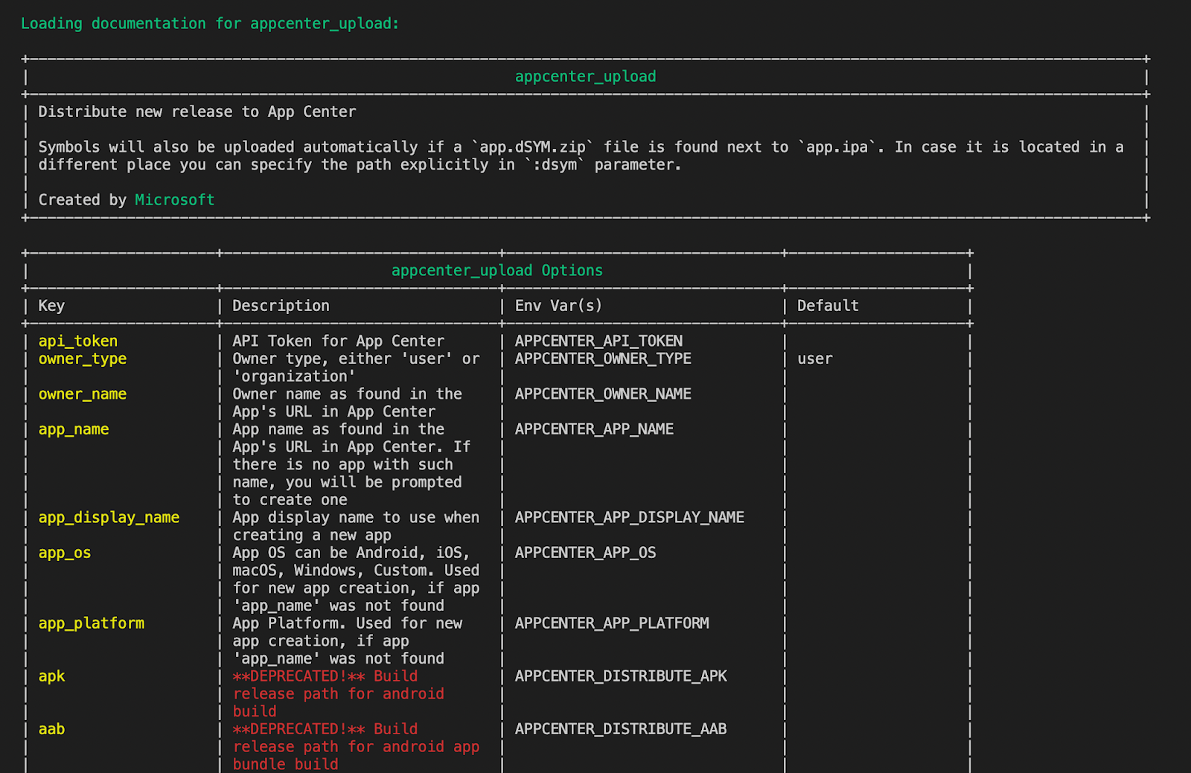Click 'Owner name as found in the' description
1191x773 pixels.
click(348, 394)
